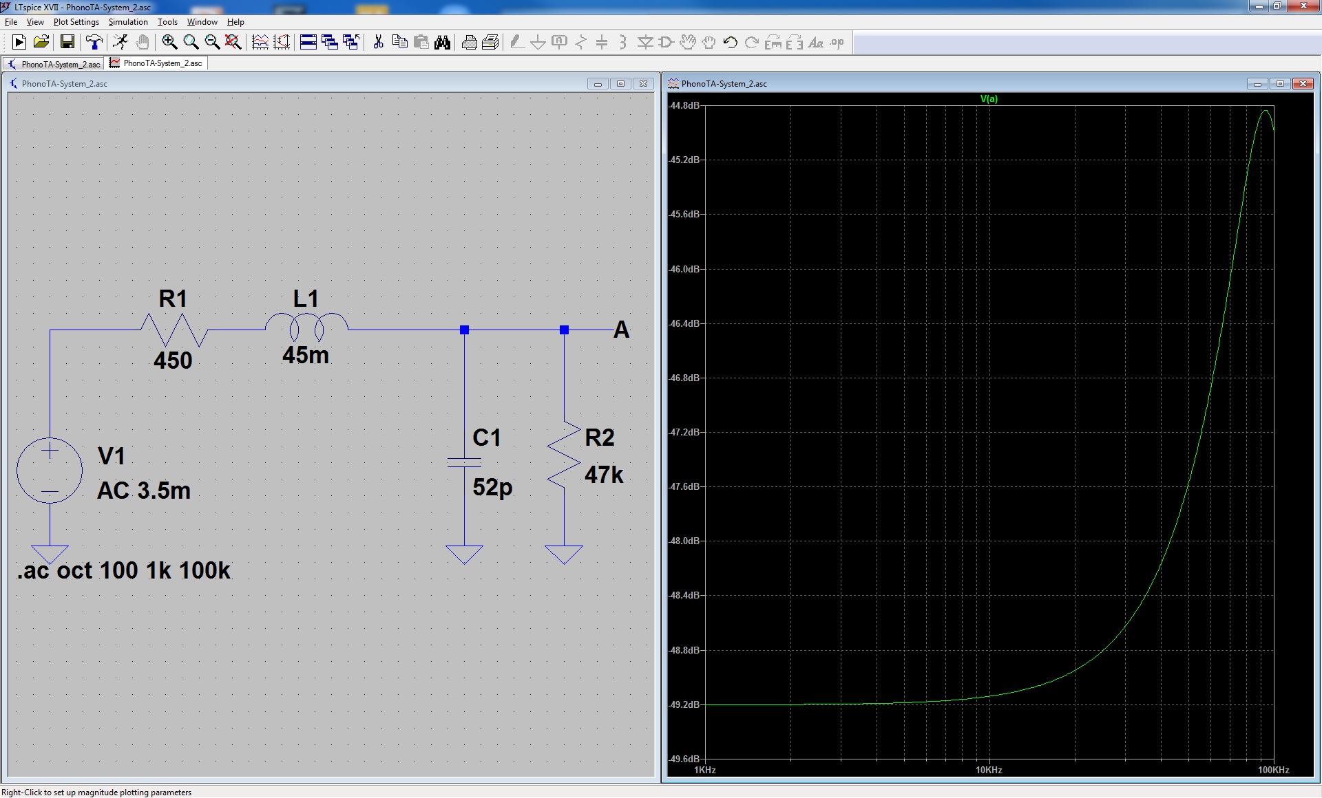Select the Draw Wire pencil tool

(x=516, y=43)
